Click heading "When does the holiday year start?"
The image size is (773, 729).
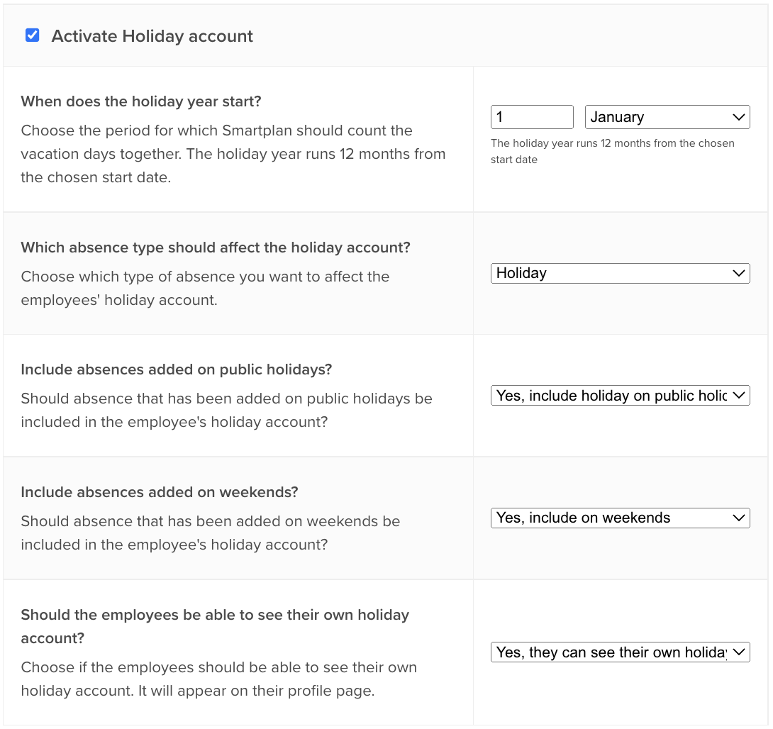[141, 101]
